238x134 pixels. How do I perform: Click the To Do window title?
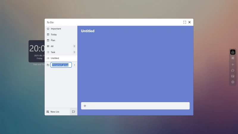click(50, 22)
